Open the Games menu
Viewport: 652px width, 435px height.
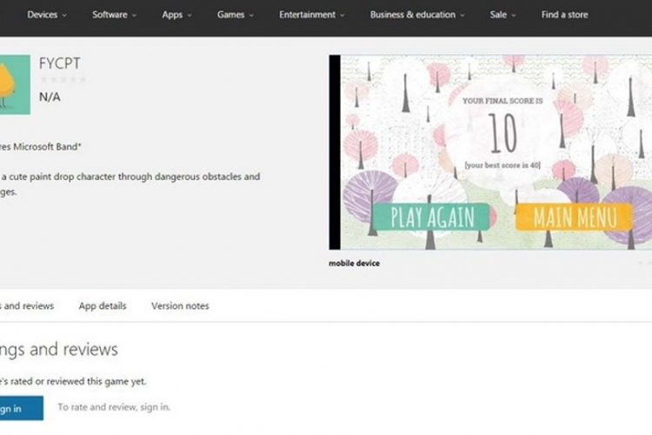tap(235, 15)
